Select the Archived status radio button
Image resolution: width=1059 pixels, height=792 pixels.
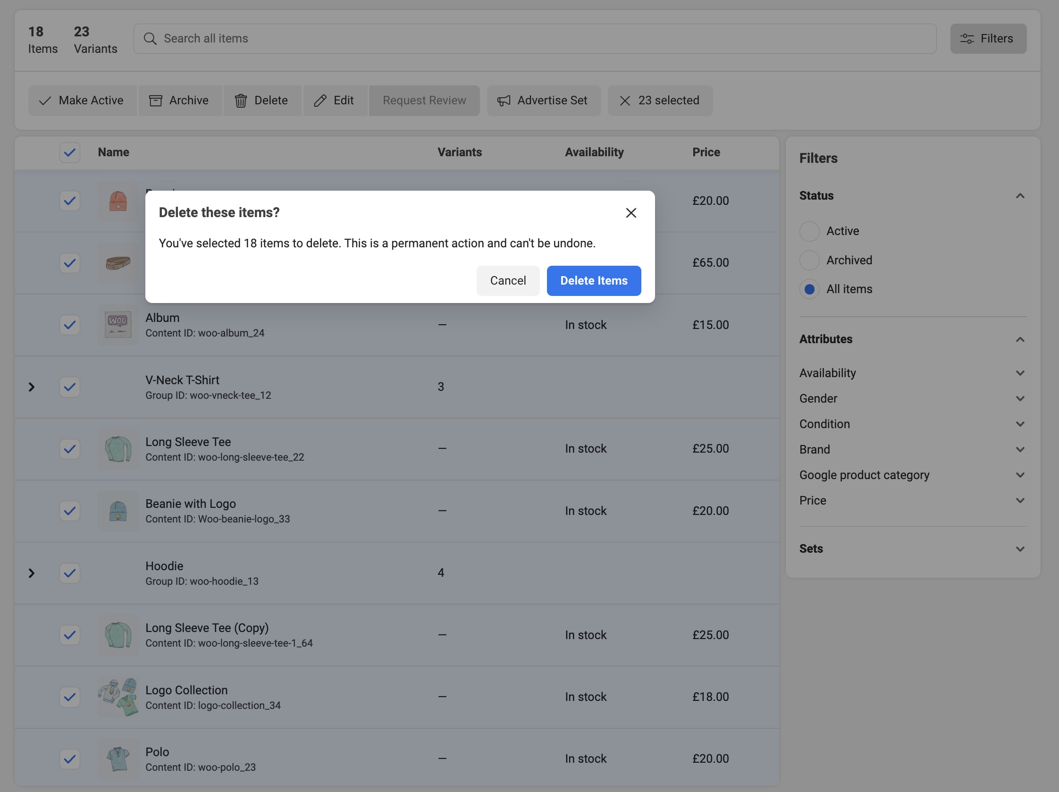coord(809,260)
